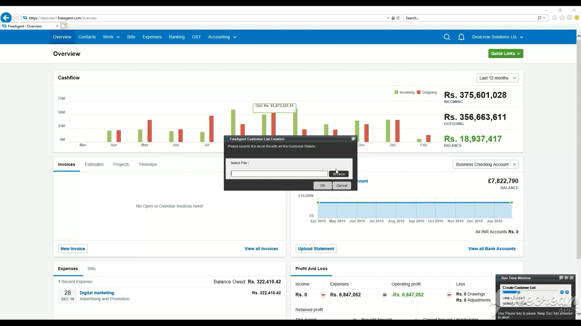Expand the Quick Links menu

pyautogui.click(x=505, y=53)
